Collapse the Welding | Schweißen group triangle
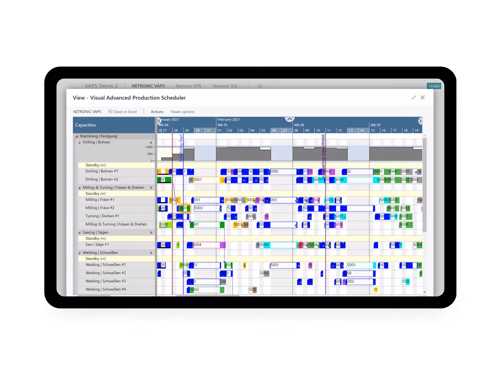This screenshot has height=375, width=501. 79,253
